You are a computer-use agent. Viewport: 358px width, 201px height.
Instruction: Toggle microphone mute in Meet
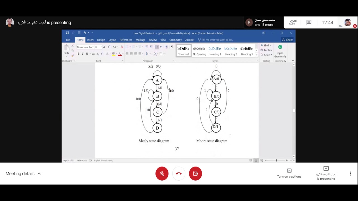click(162, 174)
